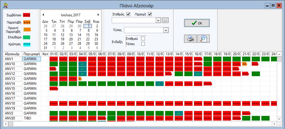285x129 pixels.
Task: Click the TIBO description cell
Action: 32,118
